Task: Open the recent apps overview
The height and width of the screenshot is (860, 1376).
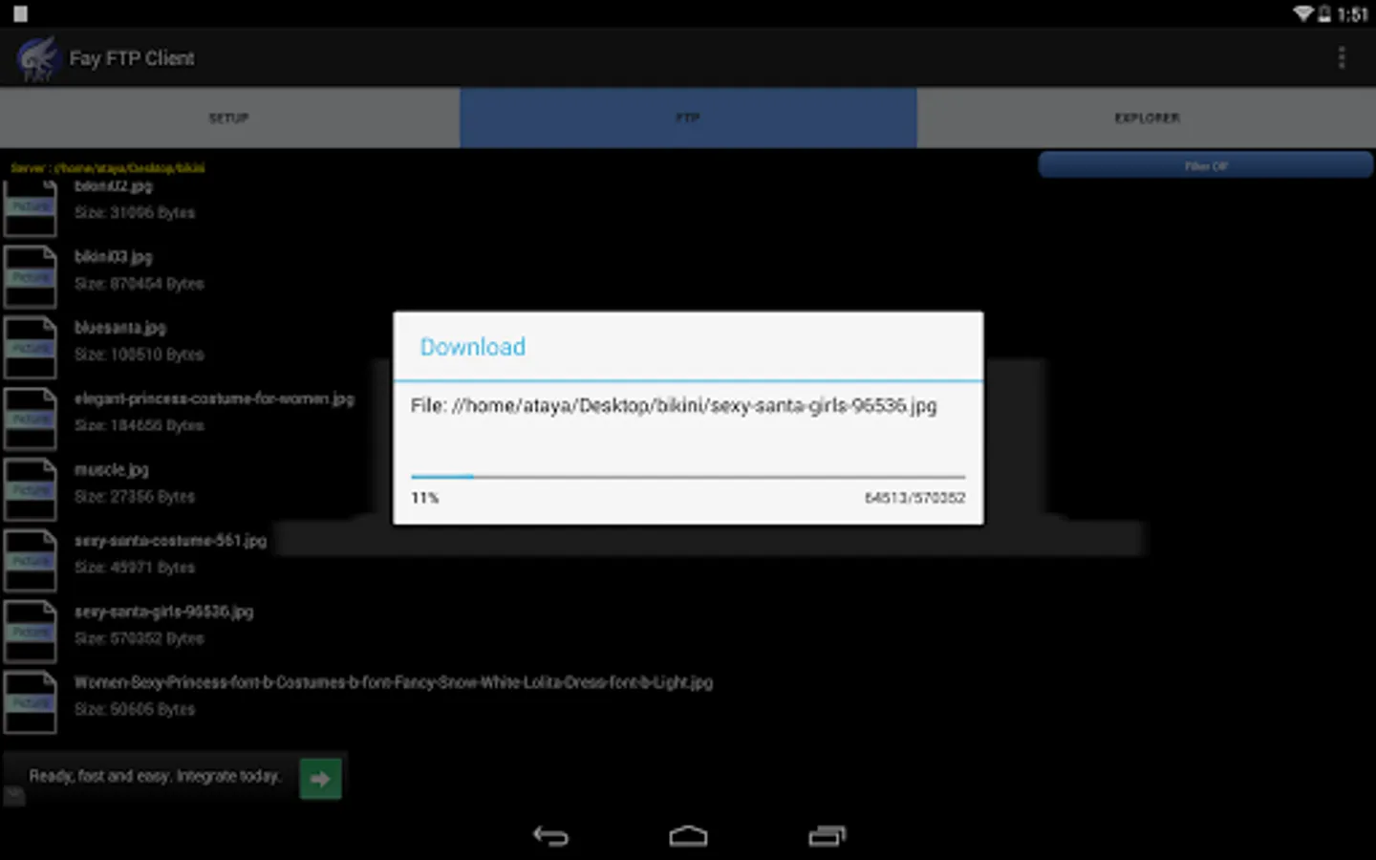Action: pos(827,836)
